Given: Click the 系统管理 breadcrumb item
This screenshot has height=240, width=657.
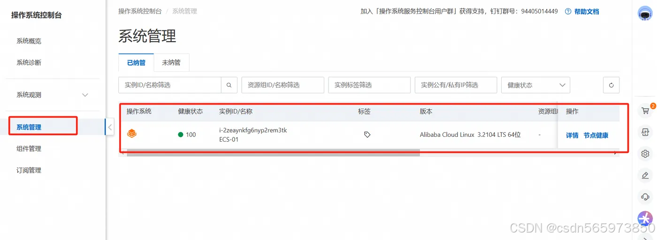Looking at the screenshot, I should click(x=184, y=11).
